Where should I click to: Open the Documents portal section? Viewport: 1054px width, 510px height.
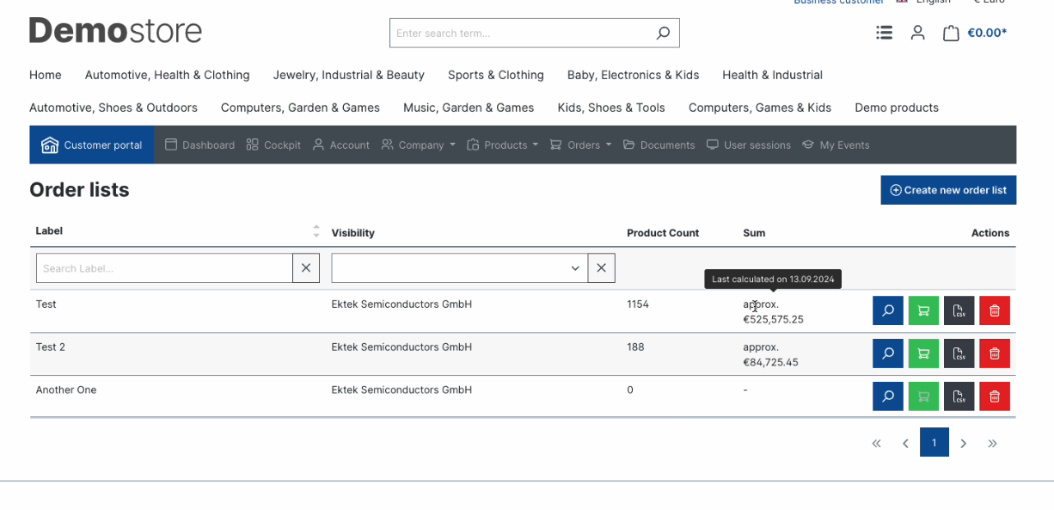pyautogui.click(x=659, y=145)
